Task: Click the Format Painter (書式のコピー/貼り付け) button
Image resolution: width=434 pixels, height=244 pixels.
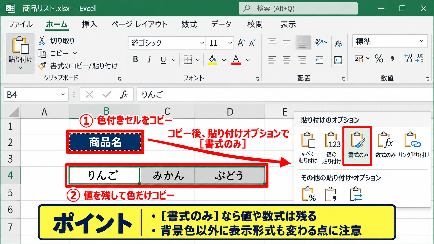Action: tap(78, 66)
